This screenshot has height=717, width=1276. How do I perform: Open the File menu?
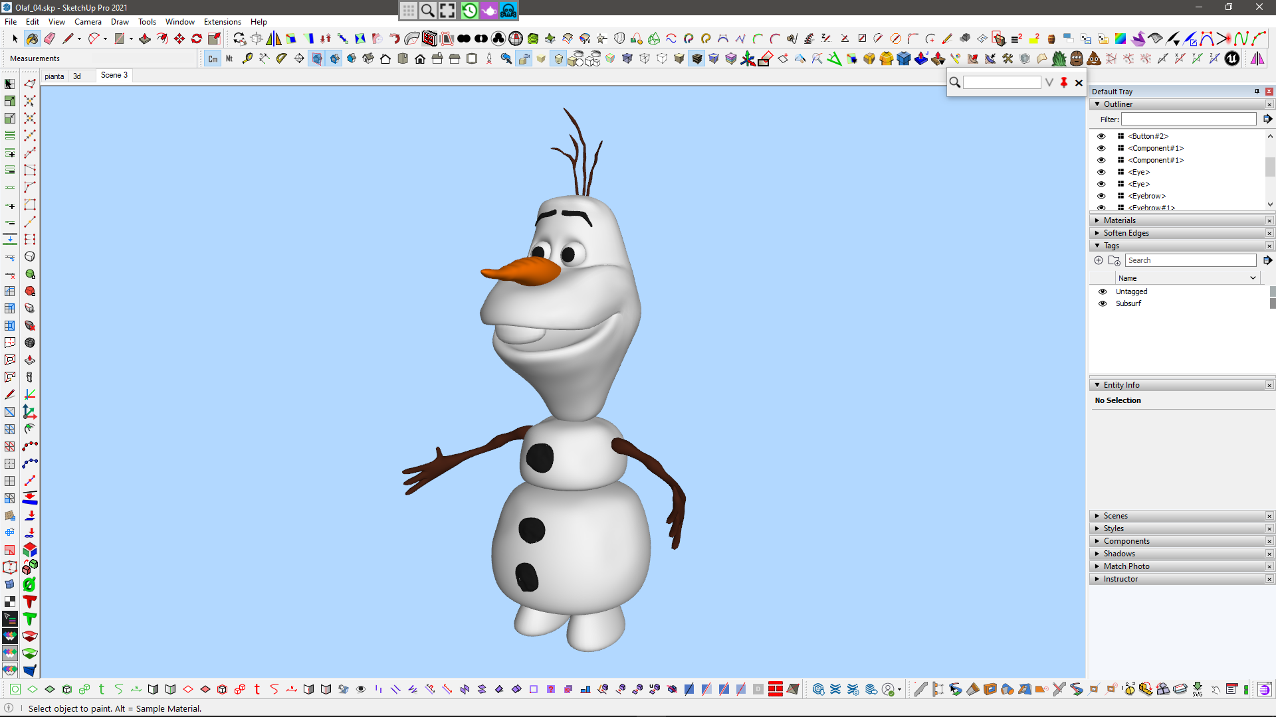click(11, 22)
